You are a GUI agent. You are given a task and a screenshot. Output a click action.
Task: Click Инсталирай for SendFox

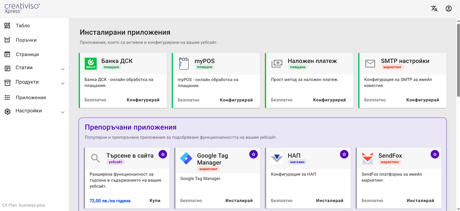(420, 201)
